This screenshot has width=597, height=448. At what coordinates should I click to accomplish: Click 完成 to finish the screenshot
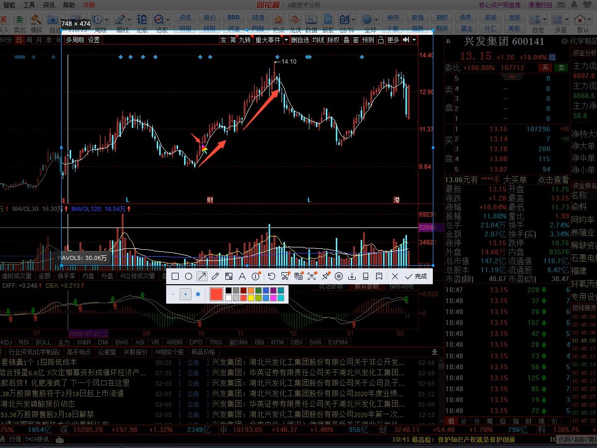coord(416,276)
